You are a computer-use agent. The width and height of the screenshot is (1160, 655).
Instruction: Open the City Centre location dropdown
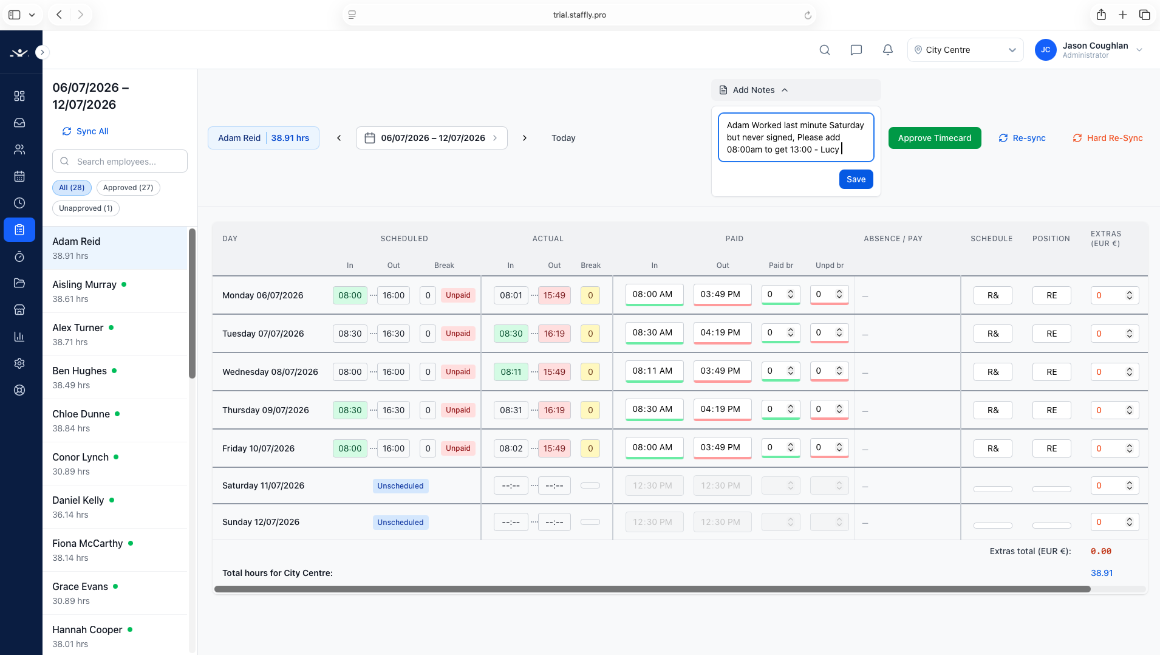[x=965, y=50]
